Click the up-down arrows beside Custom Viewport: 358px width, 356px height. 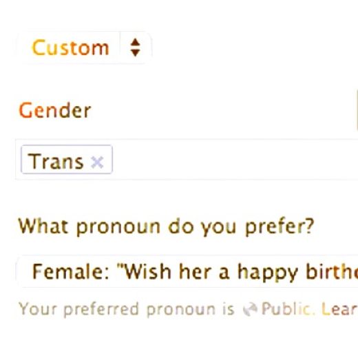pyautogui.click(x=135, y=48)
